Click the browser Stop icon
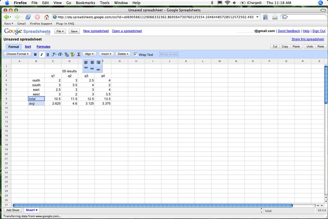The height and width of the screenshot is (219, 328). pos(37,17)
